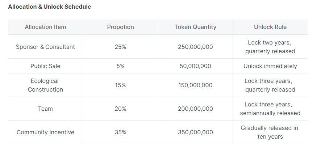Click the Ecological Construction cell

[45, 85]
